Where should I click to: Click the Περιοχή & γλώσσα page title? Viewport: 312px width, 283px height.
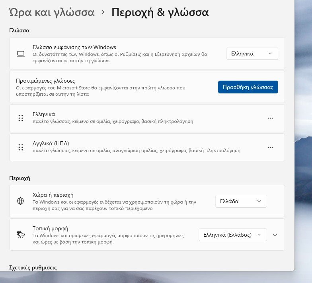coord(160,12)
